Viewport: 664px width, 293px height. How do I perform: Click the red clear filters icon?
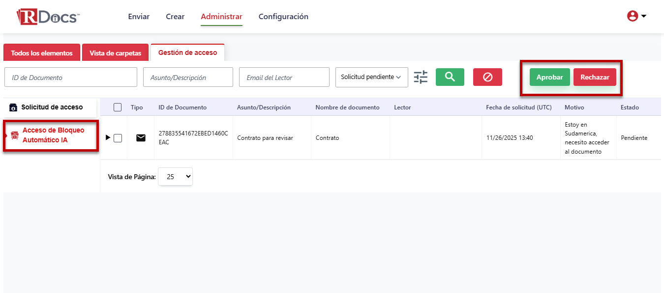(x=487, y=77)
